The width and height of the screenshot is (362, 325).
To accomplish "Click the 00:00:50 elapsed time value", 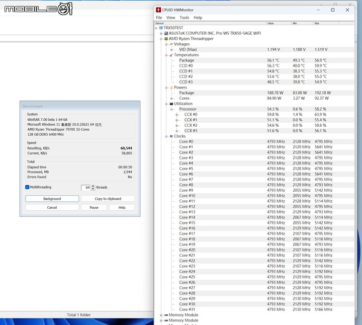I will (125, 167).
